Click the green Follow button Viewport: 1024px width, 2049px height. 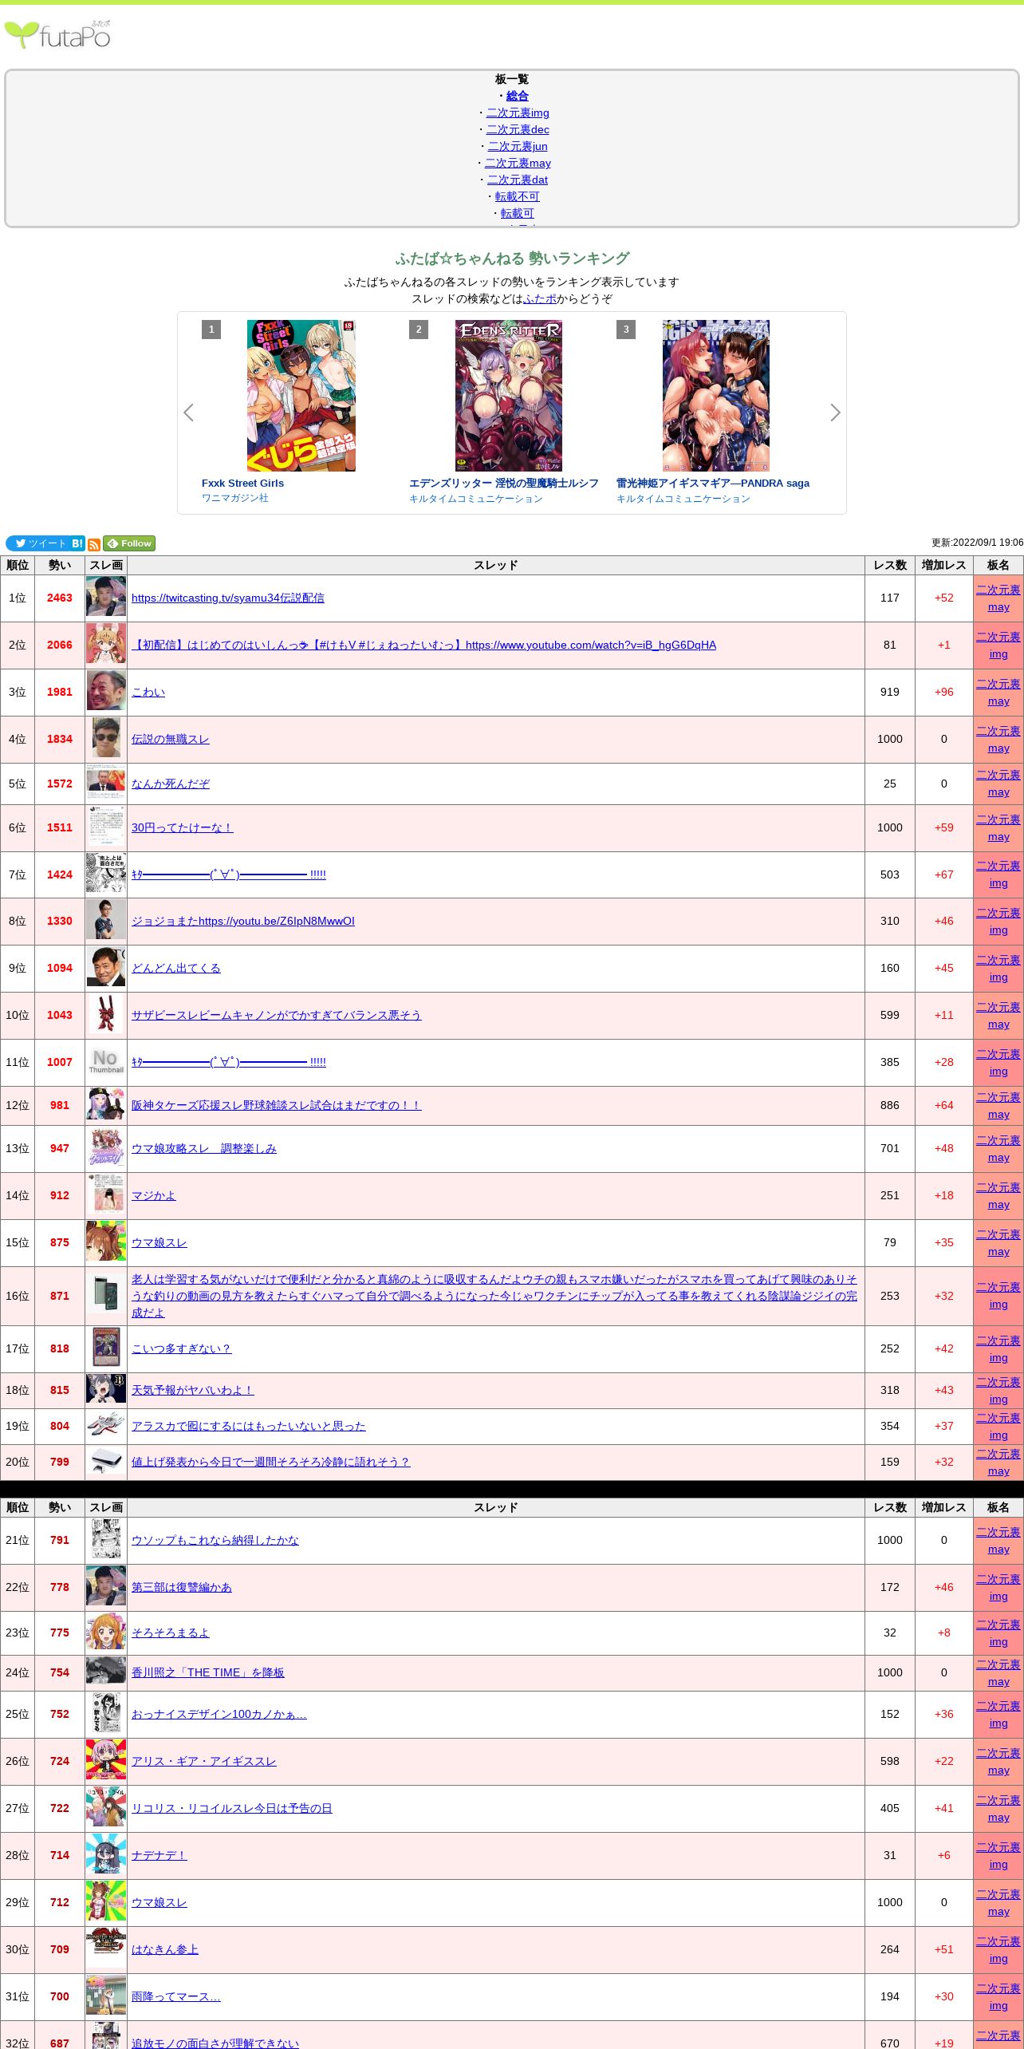129,543
